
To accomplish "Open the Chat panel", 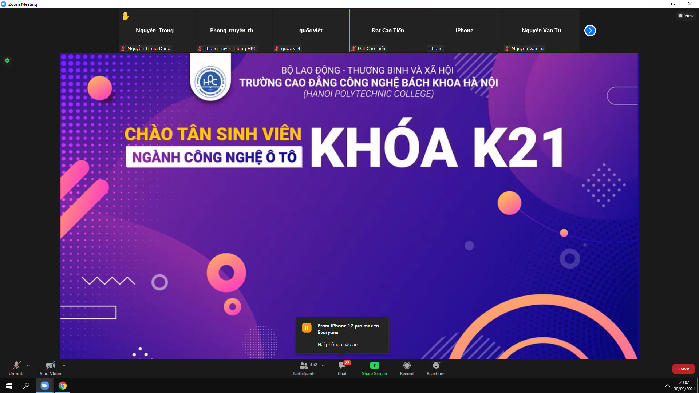I will pos(342,365).
